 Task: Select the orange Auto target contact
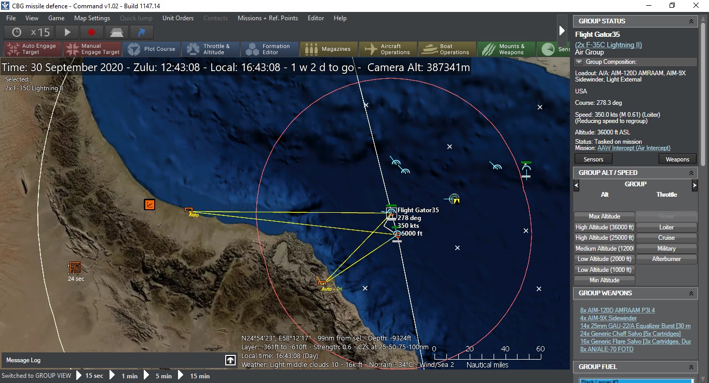(189, 210)
